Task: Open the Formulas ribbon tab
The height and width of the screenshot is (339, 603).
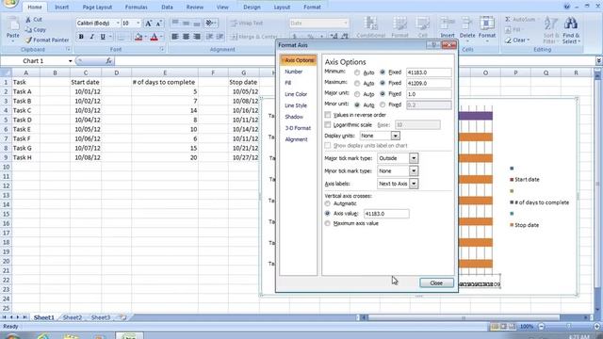Action: coord(136,7)
